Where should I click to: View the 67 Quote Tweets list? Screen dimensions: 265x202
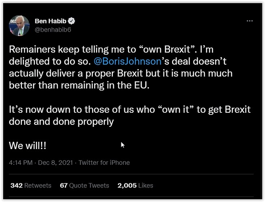(x=84, y=185)
